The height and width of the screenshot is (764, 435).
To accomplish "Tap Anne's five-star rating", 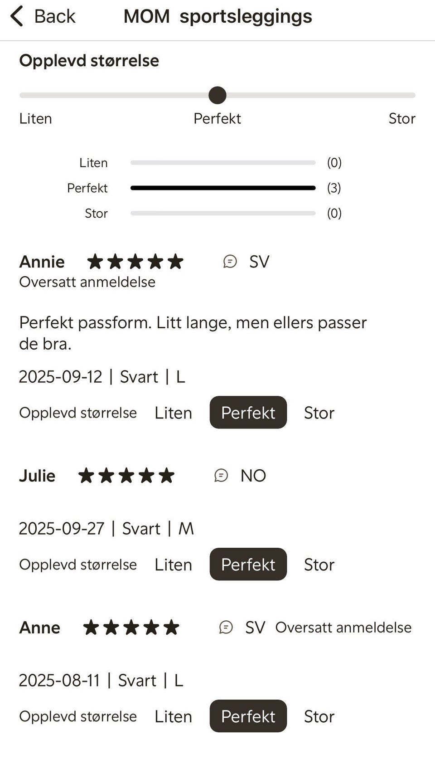I will tap(131, 628).
